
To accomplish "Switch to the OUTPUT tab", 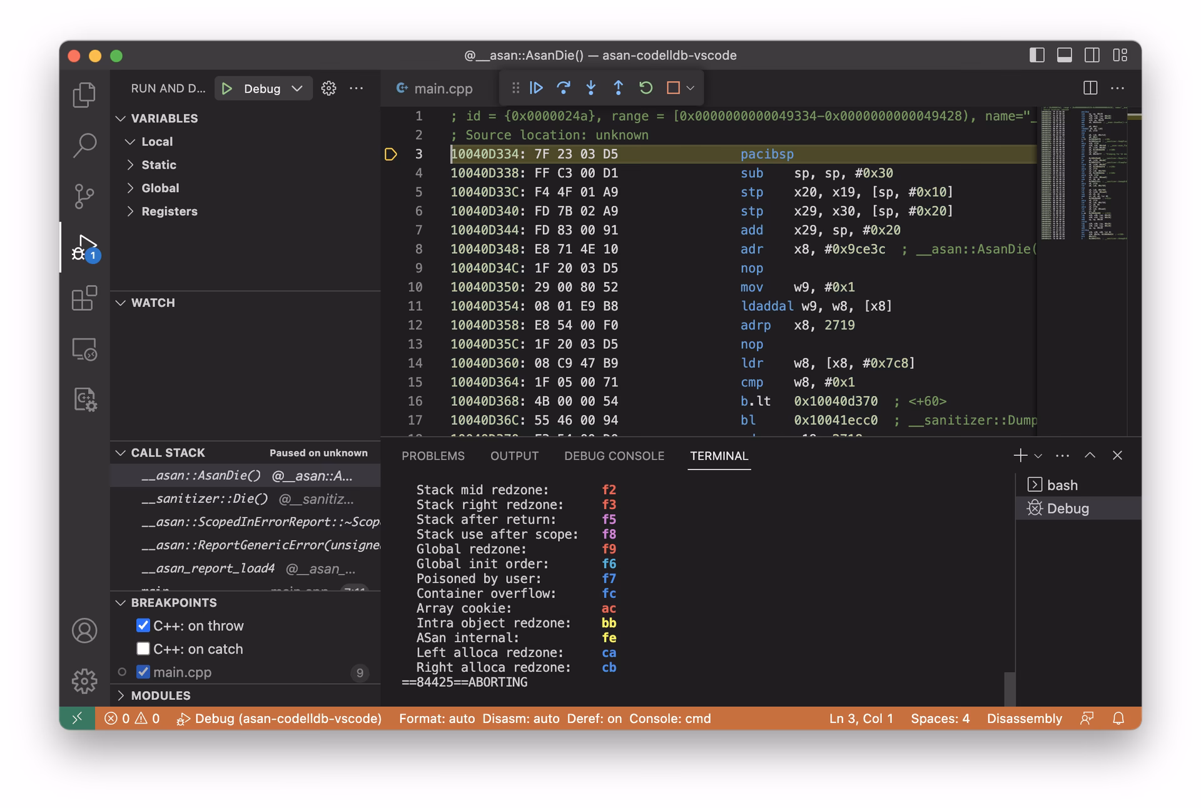I will coord(514,456).
